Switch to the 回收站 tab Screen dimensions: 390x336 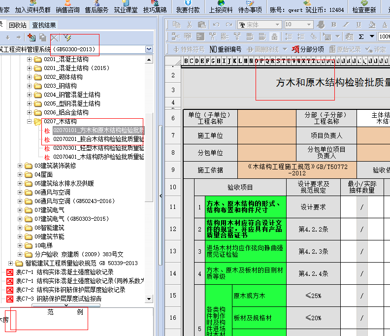pos(18,25)
